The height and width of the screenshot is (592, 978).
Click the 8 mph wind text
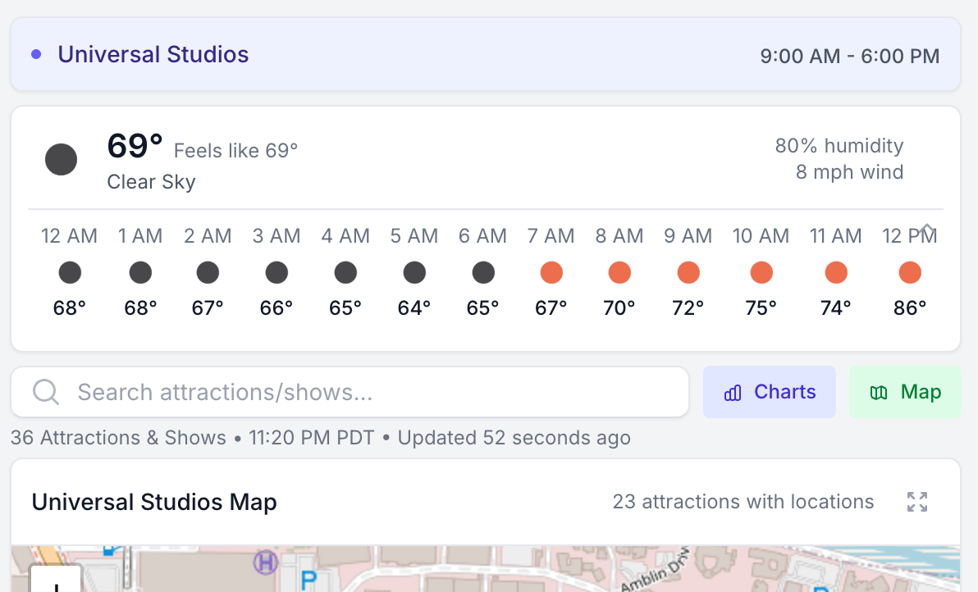pyautogui.click(x=849, y=172)
